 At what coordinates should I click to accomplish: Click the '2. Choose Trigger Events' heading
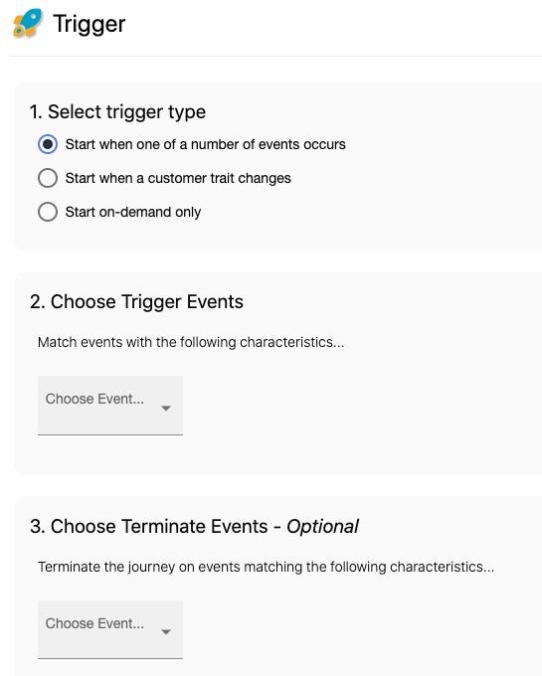(136, 302)
